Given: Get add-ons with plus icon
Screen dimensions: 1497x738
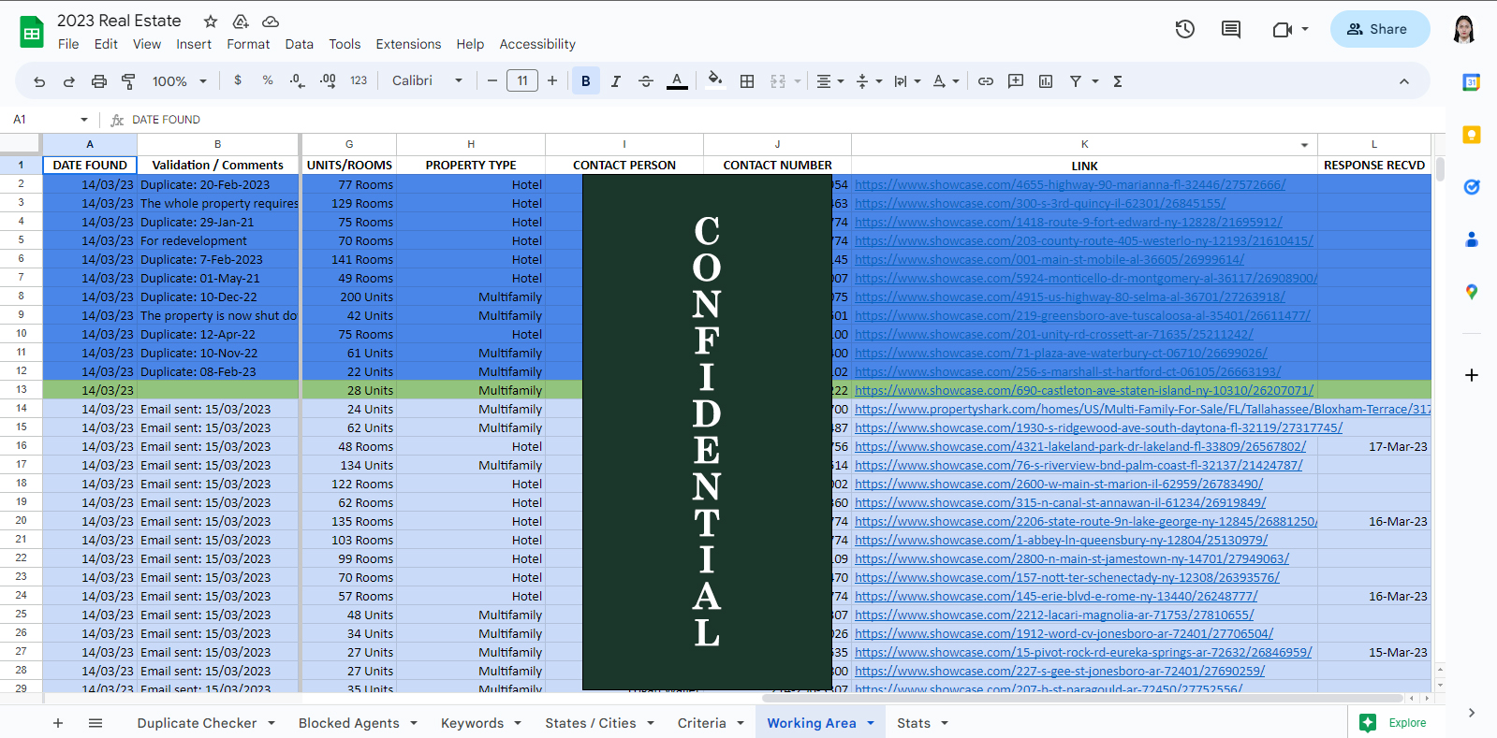Looking at the screenshot, I should [1472, 375].
